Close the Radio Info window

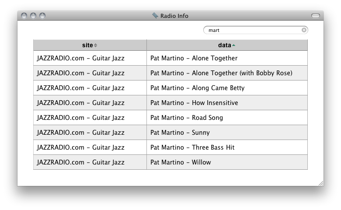pos(24,16)
